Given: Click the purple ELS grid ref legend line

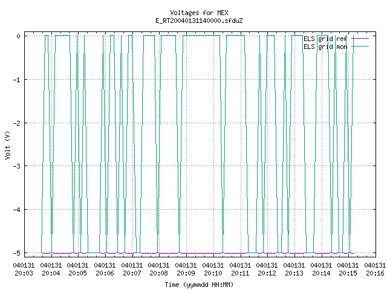Looking at the screenshot, I should pos(360,39).
